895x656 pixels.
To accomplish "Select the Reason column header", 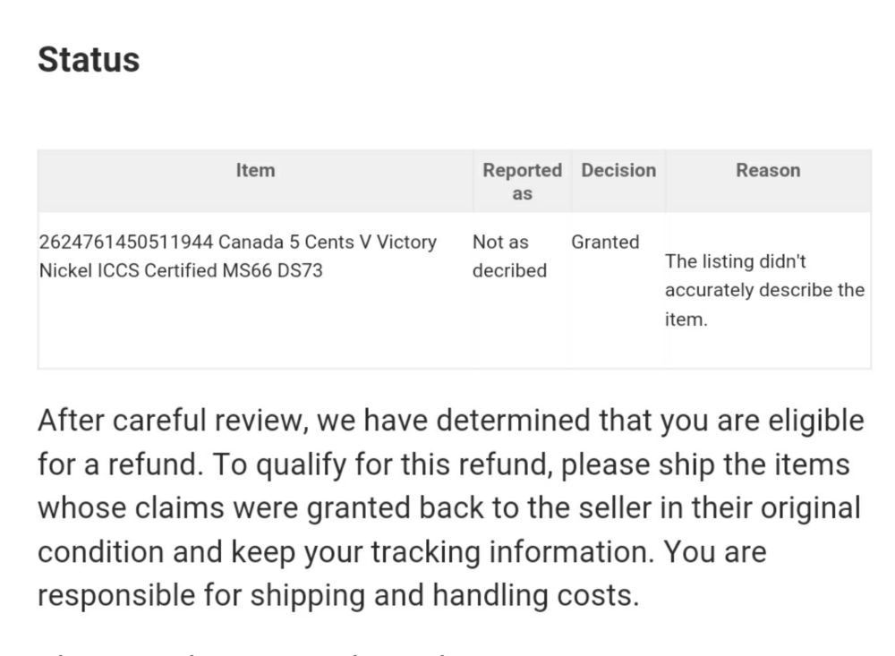I will pyautogui.click(x=768, y=170).
